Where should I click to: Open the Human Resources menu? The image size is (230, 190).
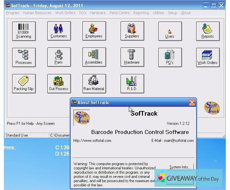click(x=37, y=13)
